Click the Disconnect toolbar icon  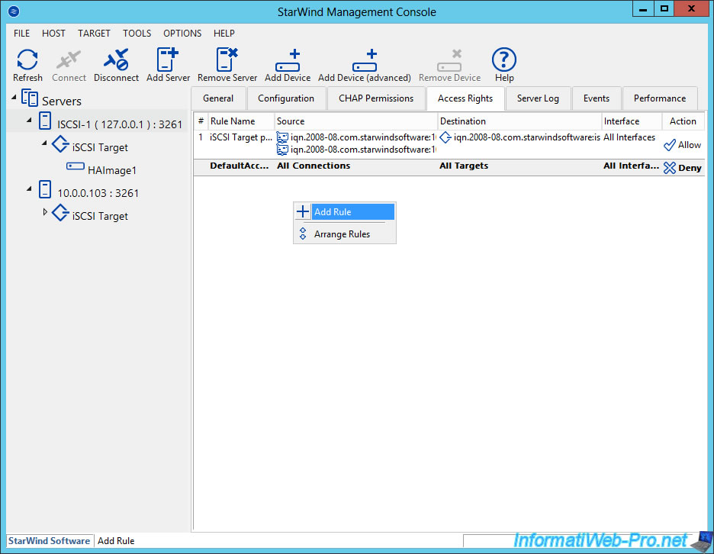pos(116,60)
